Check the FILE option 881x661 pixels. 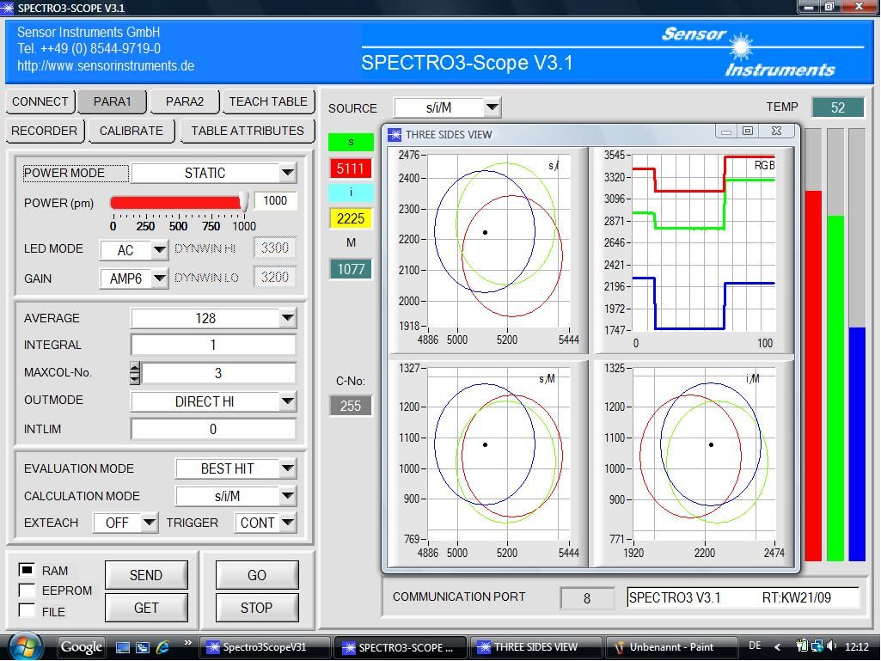tap(28, 611)
